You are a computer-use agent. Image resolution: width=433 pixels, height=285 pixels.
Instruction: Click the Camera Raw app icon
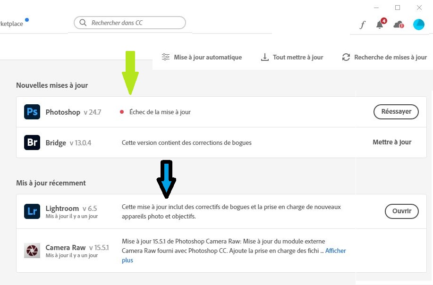(32, 251)
